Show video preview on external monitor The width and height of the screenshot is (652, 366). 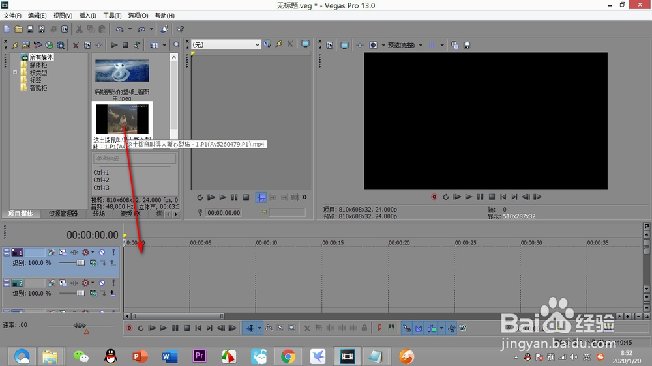click(x=344, y=45)
